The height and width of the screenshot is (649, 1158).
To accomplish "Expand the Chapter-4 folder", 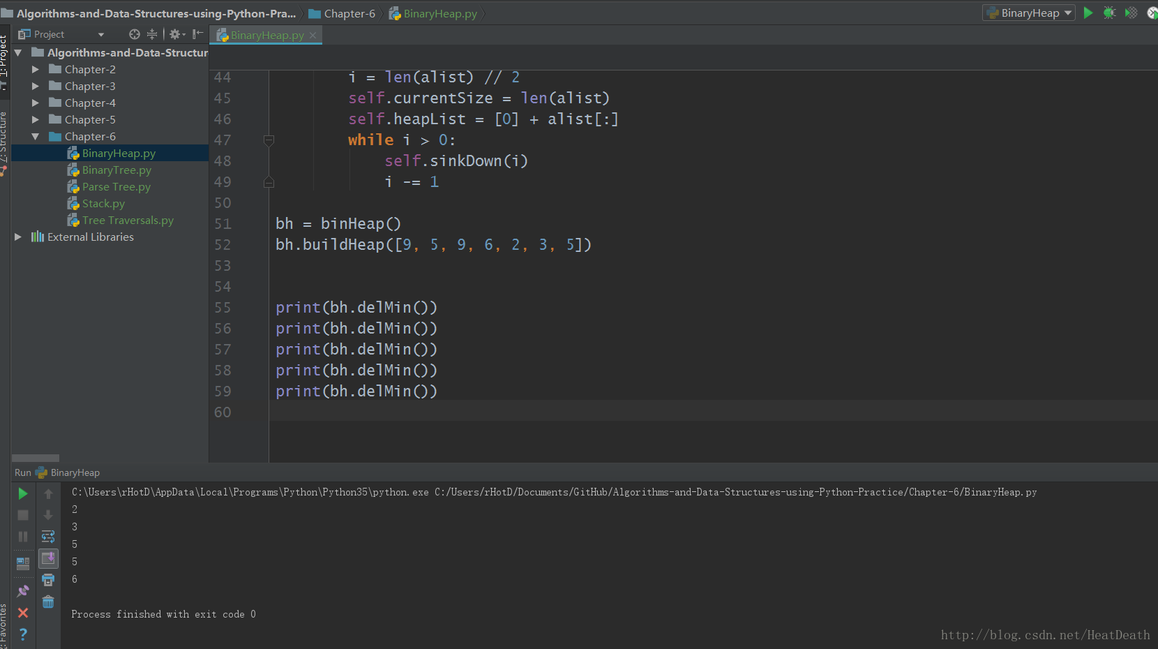I will click(35, 103).
